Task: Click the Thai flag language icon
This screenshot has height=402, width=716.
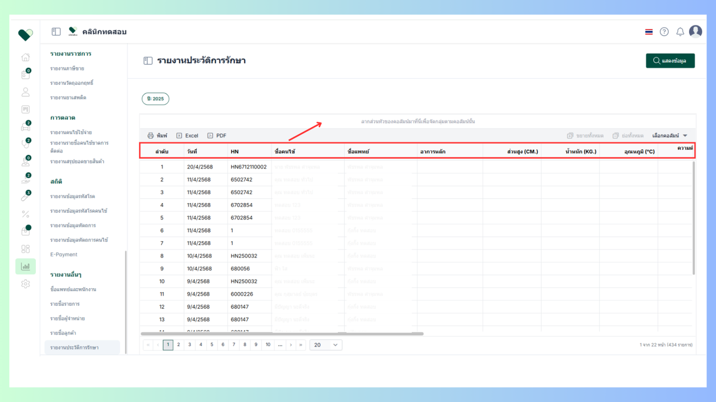Action: tap(648, 32)
